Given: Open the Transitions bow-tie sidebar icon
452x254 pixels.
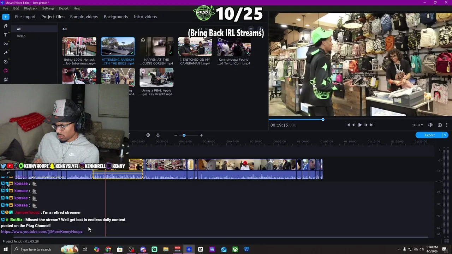Looking at the screenshot, I should 5,44.
